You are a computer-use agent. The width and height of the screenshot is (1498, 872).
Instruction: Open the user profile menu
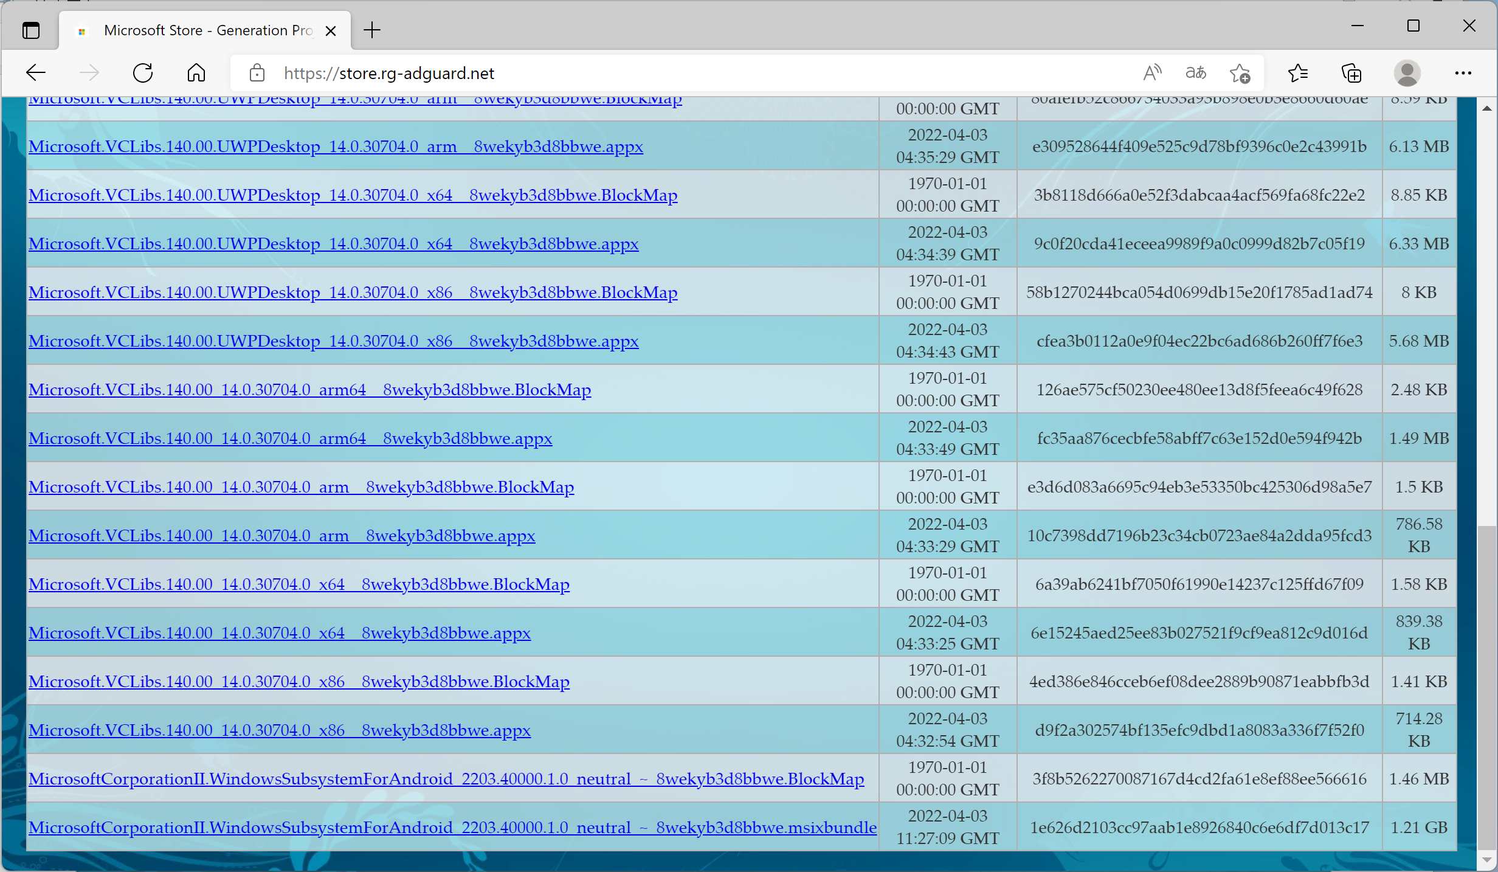[x=1407, y=73]
